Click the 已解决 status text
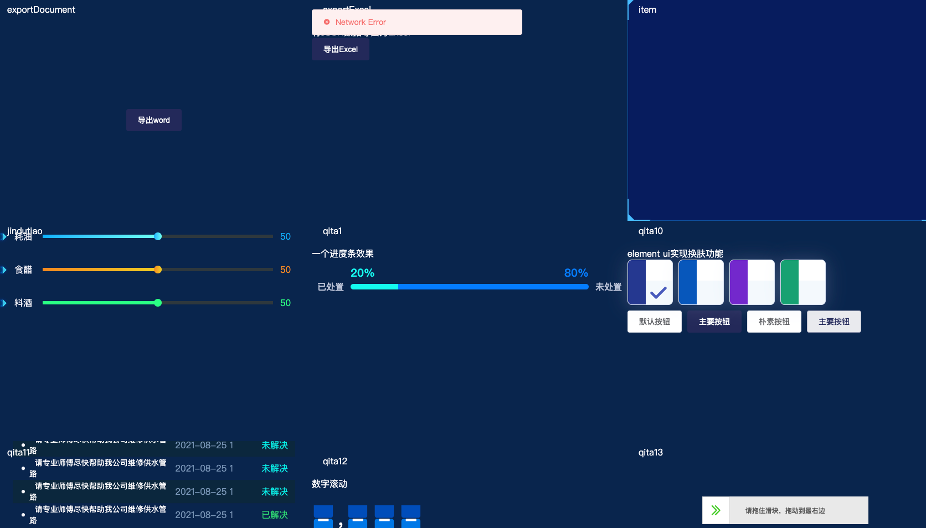The width and height of the screenshot is (926, 528). tap(275, 515)
